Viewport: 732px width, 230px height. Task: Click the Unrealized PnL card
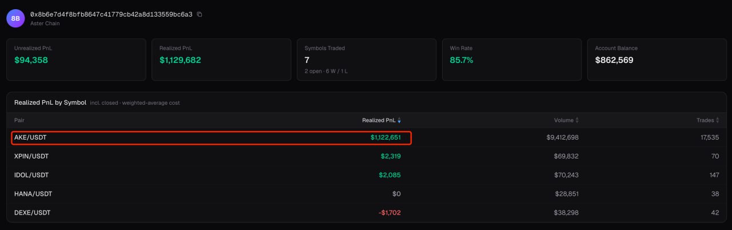(76, 60)
